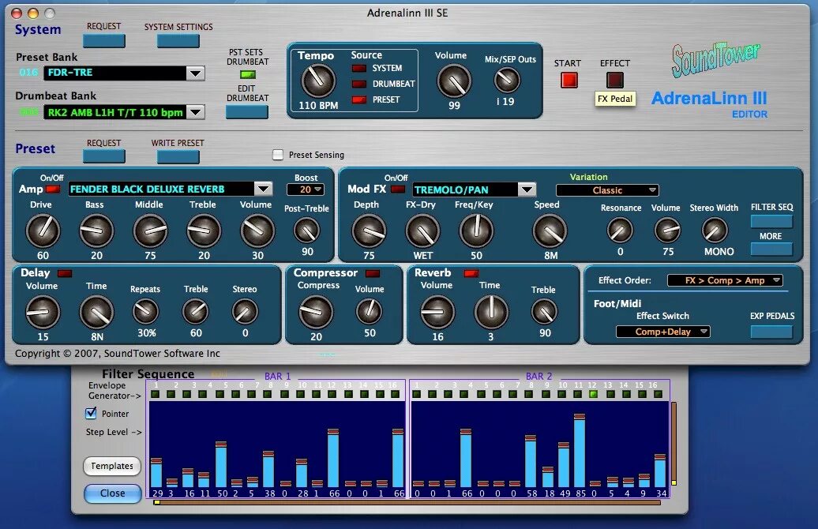
Task: Toggle the Mod FX On/Off LED
Action: tap(398, 189)
